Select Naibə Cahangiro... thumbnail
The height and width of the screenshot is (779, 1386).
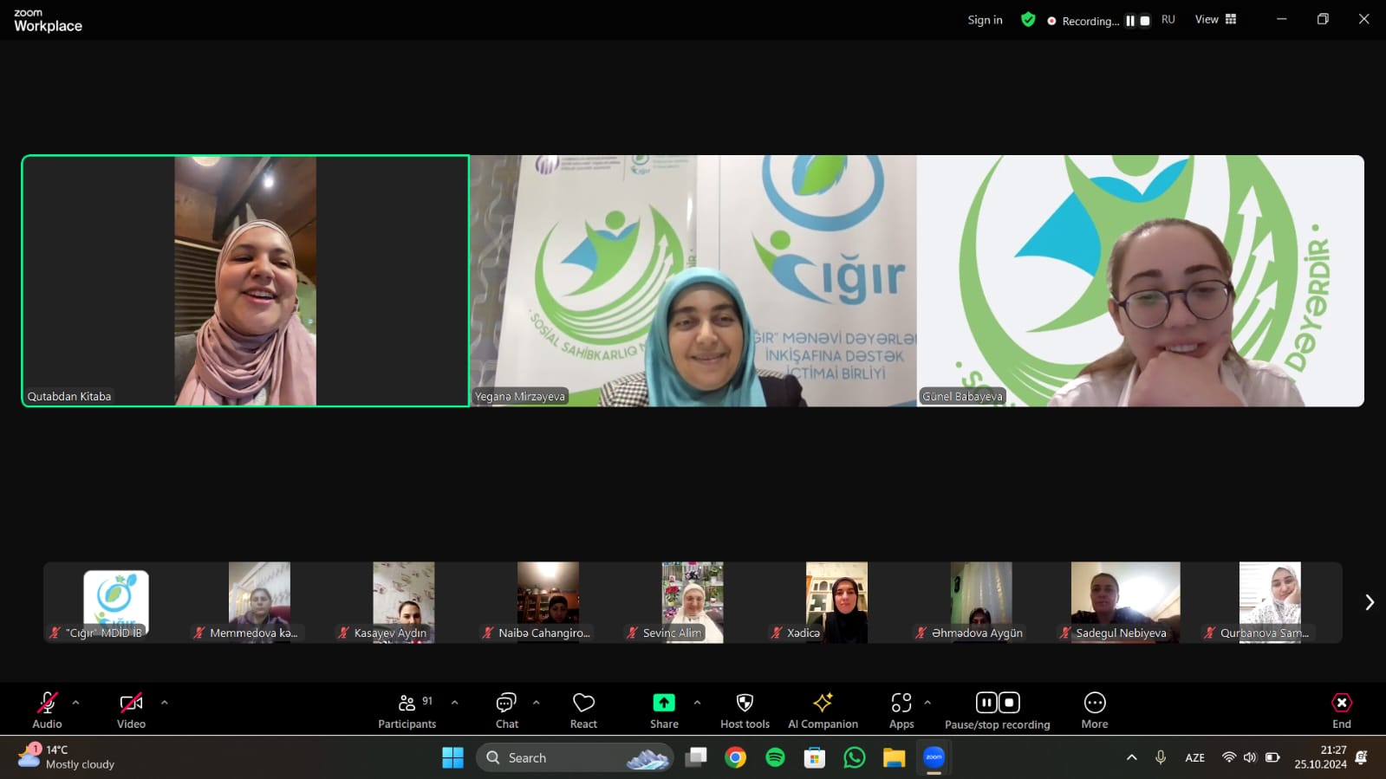(548, 602)
